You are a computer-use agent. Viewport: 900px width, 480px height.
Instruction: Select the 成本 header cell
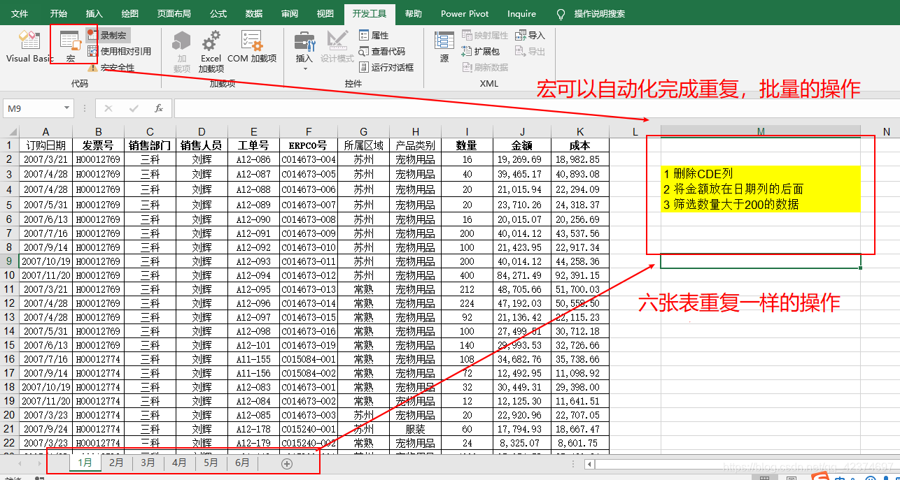click(x=580, y=145)
